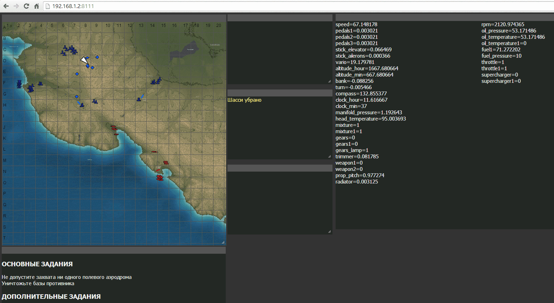Click the radiator=0.003125 value
The image size is (554, 303).
click(357, 182)
